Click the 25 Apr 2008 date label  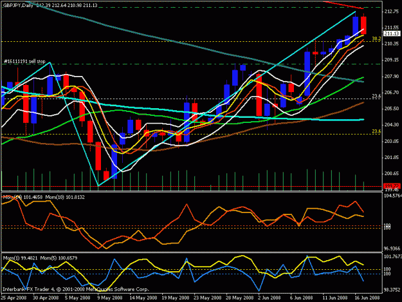pos(14,297)
